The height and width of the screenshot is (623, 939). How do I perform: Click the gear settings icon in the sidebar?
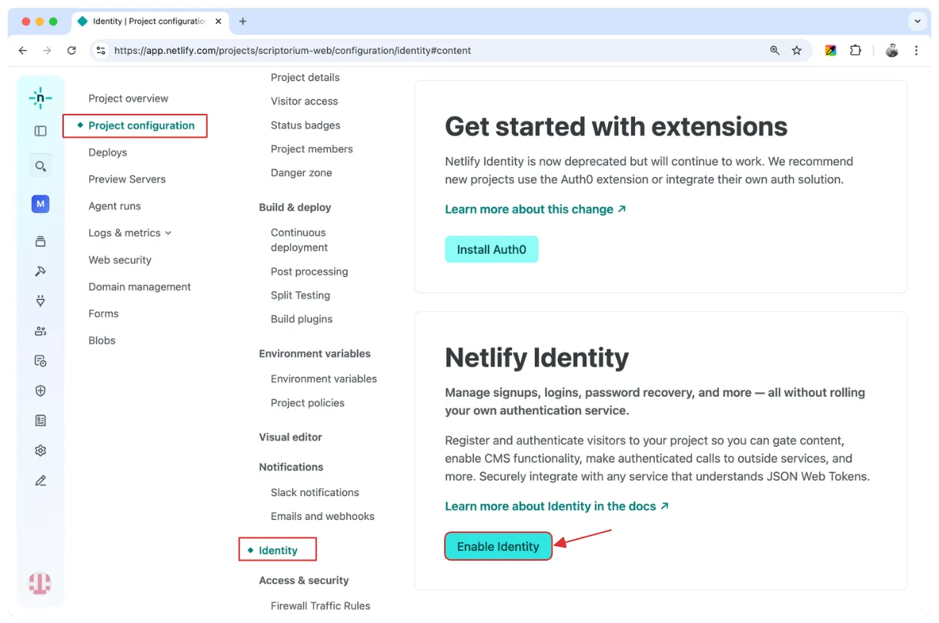click(41, 451)
